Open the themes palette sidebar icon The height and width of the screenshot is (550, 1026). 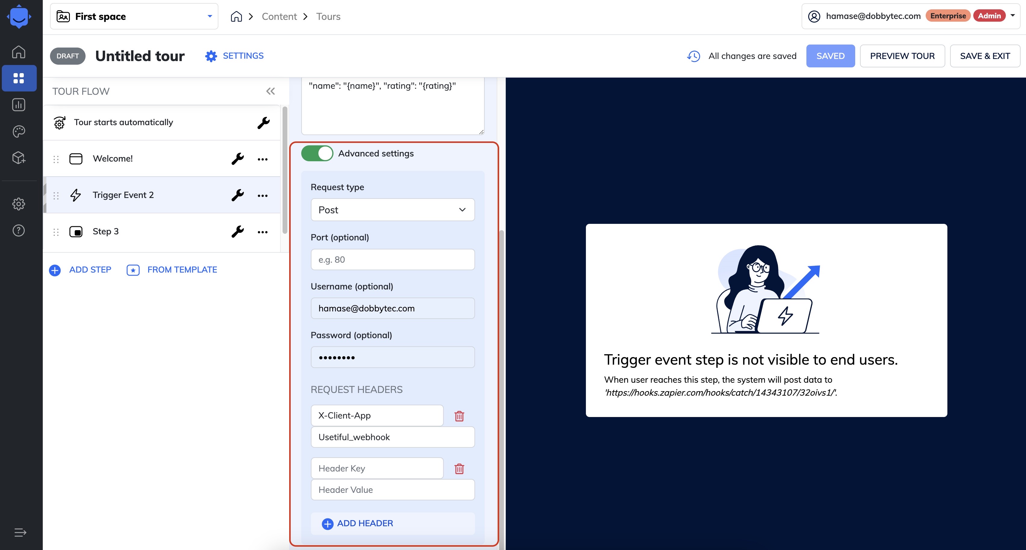pyautogui.click(x=19, y=131)
